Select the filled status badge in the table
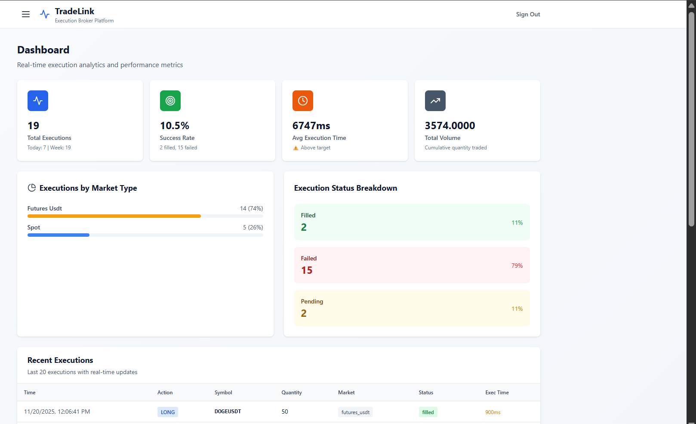This screenshot has width=696, height=424. pyautogui.click(x=428, y=412)
